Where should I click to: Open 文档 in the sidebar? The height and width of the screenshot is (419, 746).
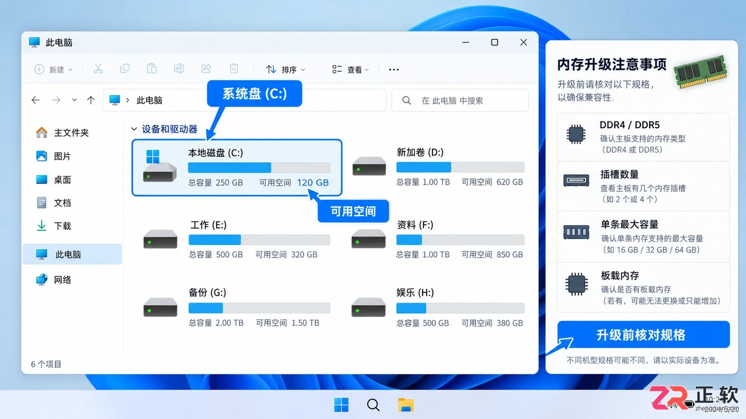pyautogui.click(x=53, y=203)
